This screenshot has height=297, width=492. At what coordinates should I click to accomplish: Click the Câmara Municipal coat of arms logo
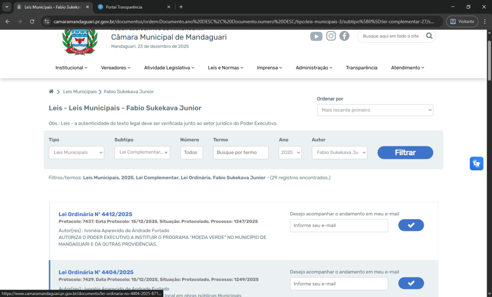tap(80, 41)
